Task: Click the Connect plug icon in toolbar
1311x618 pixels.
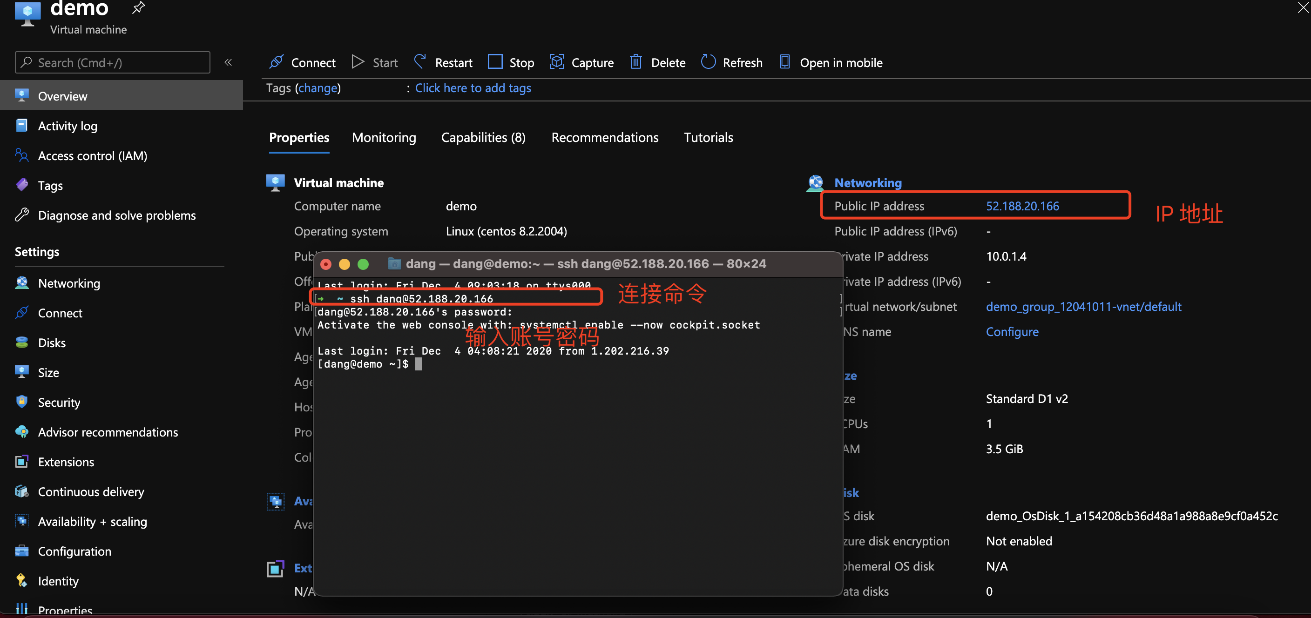Action: [x=277, y=62]
